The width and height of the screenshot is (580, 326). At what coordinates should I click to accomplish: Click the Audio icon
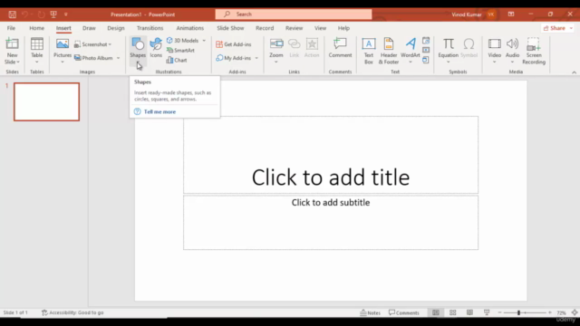coord(512,44)
